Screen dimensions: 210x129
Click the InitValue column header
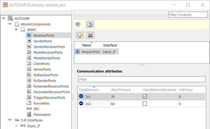[191, 90]
